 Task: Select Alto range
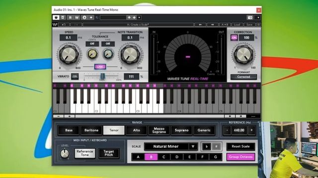pos(137,130)
